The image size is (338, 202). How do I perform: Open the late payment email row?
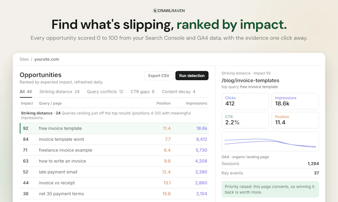114,172
